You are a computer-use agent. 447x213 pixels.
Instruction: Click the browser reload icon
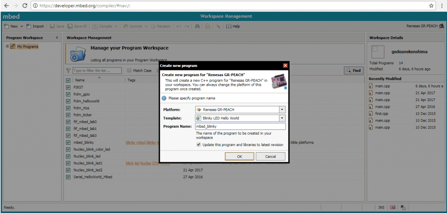[x=25, y=6]
